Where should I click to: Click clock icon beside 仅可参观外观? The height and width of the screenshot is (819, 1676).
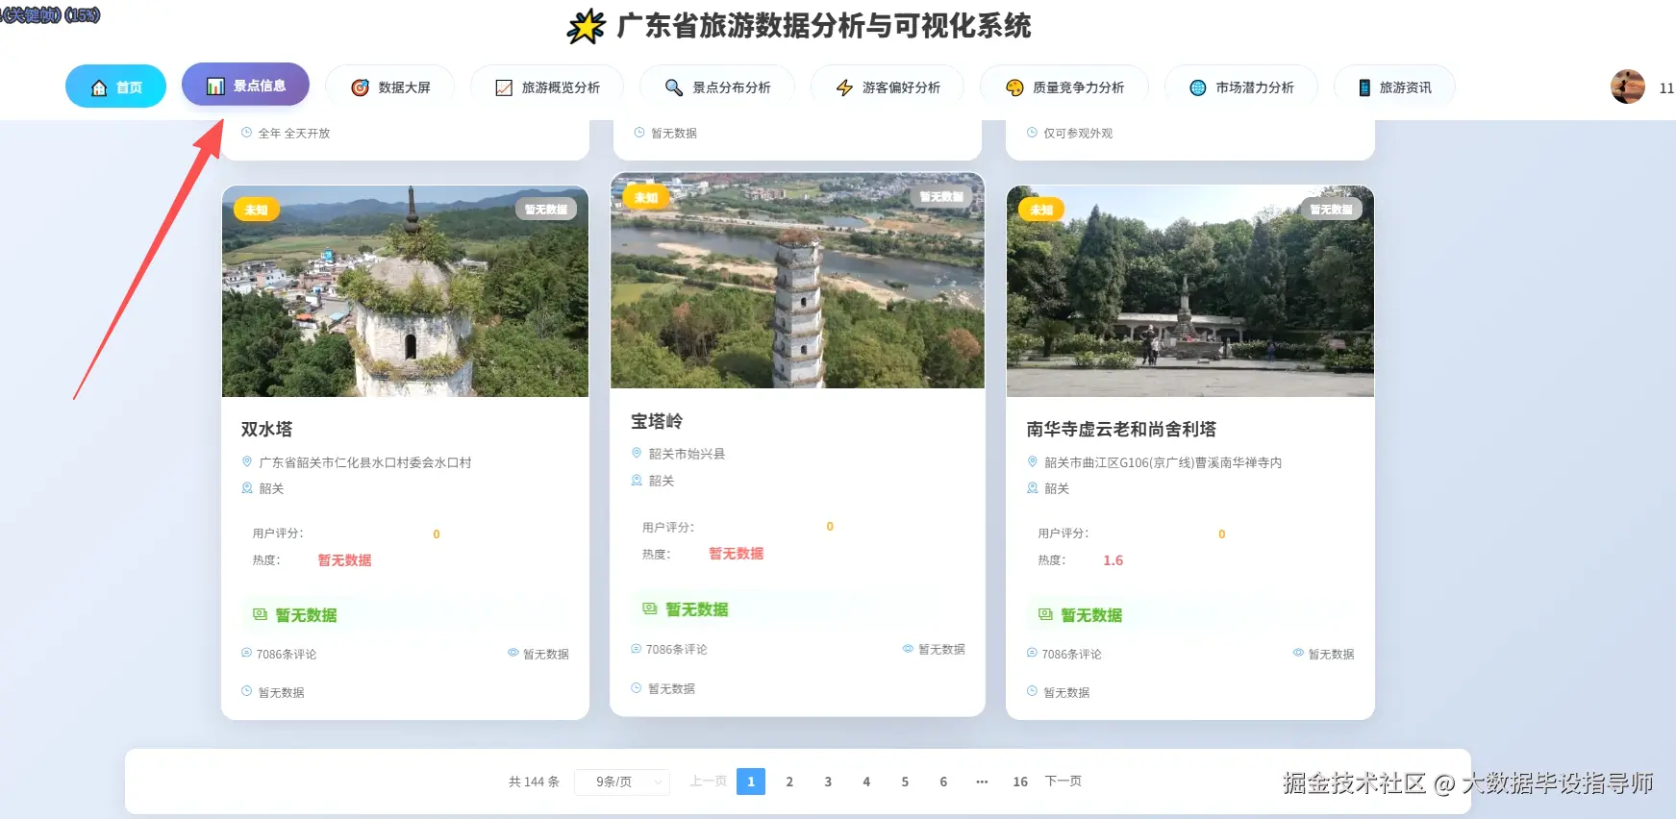[x=1033, y=133]
